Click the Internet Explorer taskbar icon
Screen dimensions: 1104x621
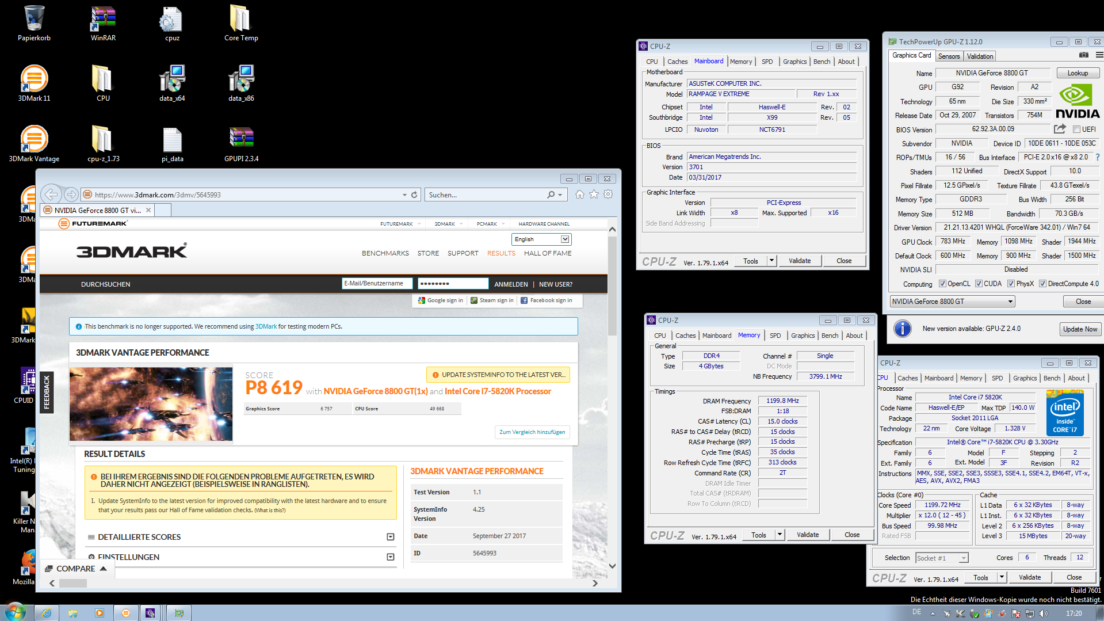pyautogui.click(x=47, y=613)
